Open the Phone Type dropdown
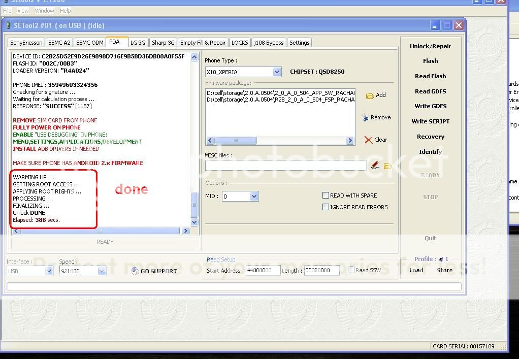 pos(277,72)
